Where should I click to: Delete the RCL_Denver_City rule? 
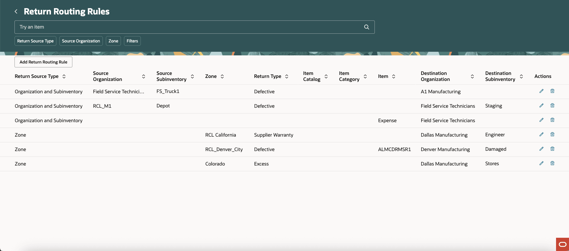[552, 149]
